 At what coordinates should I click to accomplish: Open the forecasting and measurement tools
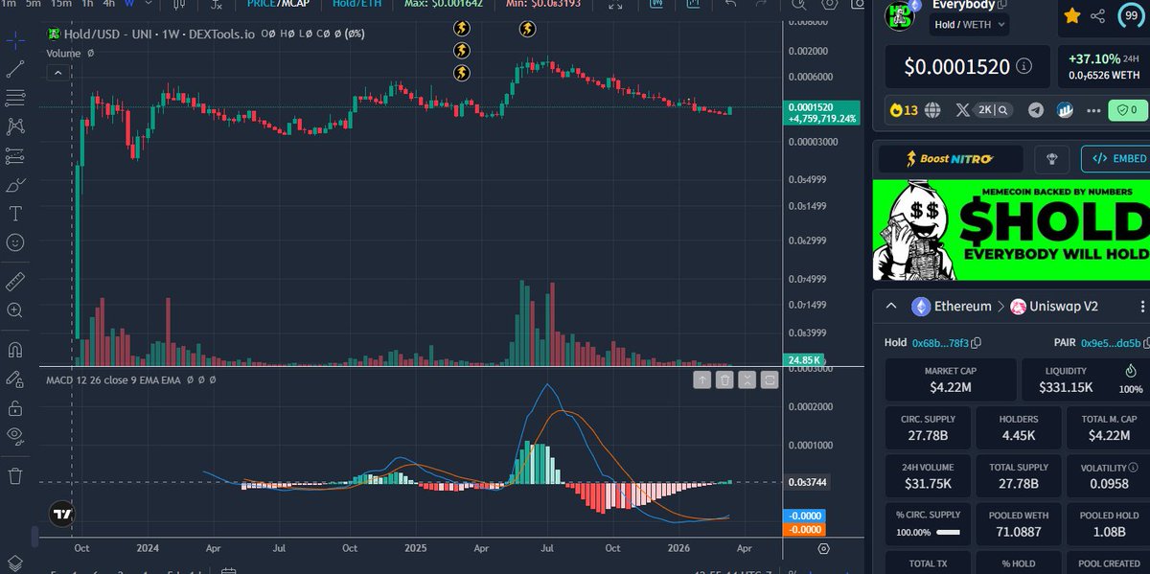tap(14, 155)
